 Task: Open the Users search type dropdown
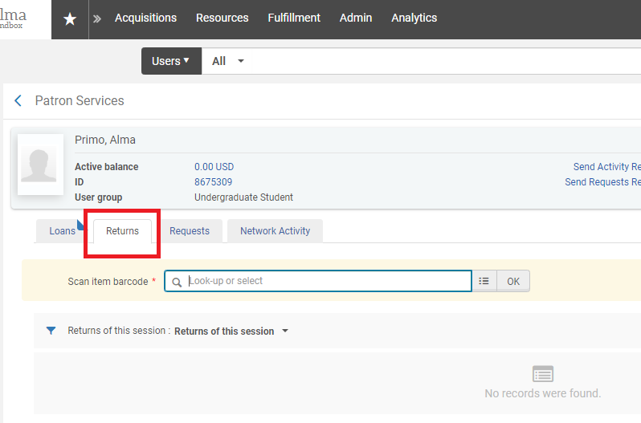point(170,61)
